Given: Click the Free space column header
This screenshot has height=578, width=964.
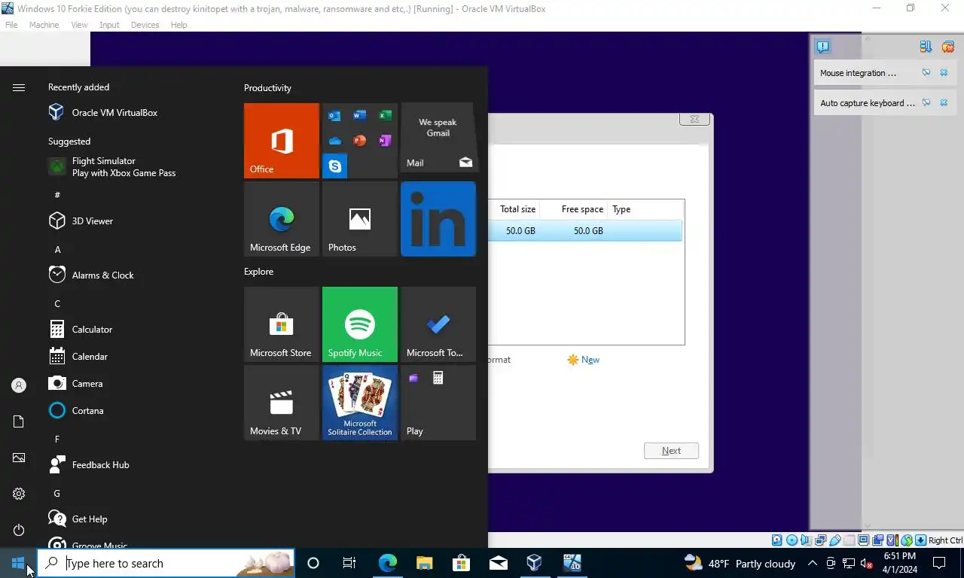Looking at the screenshot, I should 582,209.
